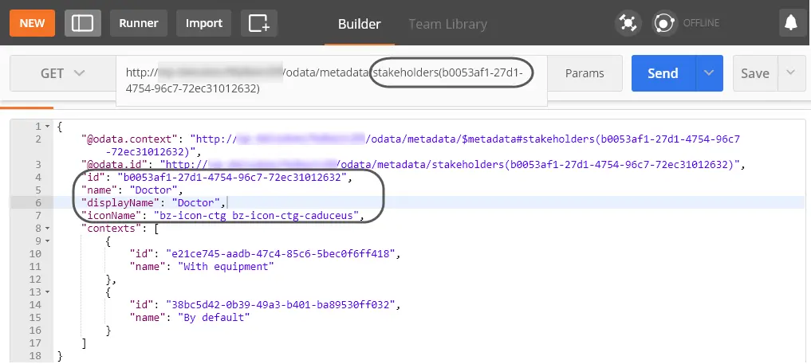Click the value "By default"
Viewport: 811px width, 364px height.
pyautogui.click(x=214, y=318)
